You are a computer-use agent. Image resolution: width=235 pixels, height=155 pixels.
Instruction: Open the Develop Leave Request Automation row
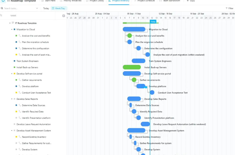[x=34, y=124]
